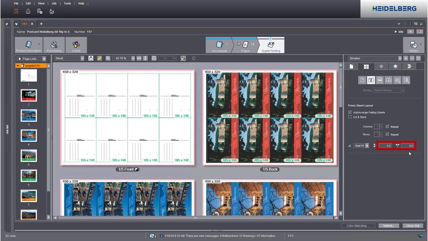Fit sheet view to width

coord(139,58)
